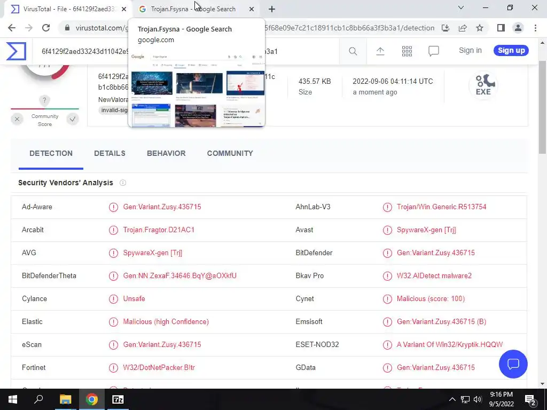Click the share page icon in address bar

coord(463,28)
